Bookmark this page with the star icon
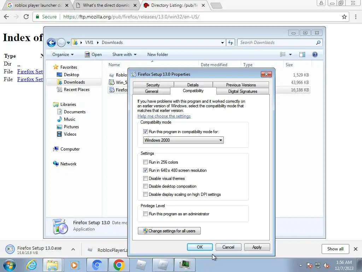Screen dimensions: 362x272 click(344, 17)
